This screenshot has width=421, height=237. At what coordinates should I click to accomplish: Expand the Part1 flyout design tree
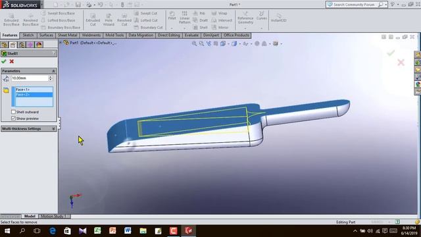(x=61, y=42)
